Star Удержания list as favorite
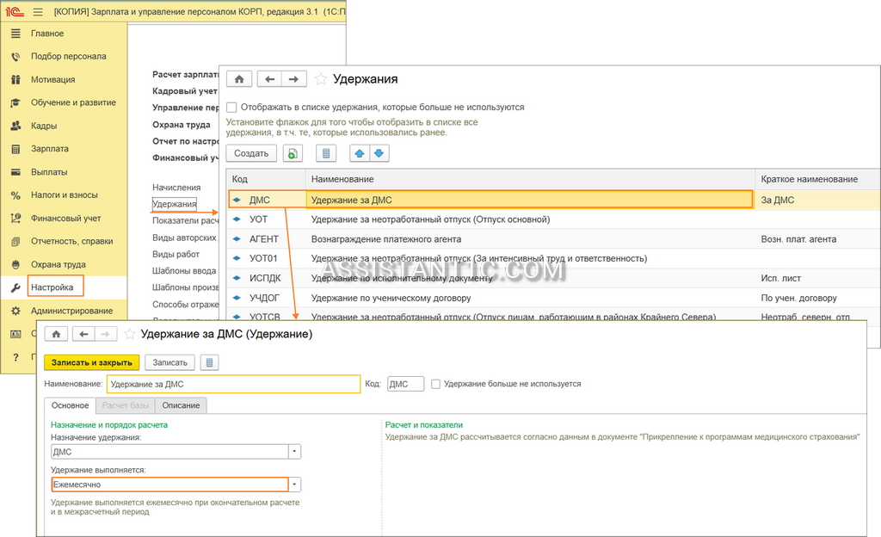 point(321,79)
